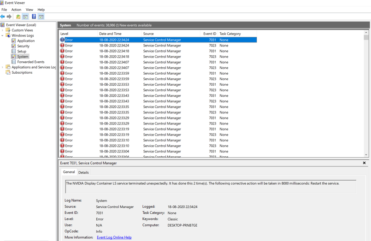Select event 7023 logged at 22:34:07

coord(158,68)
